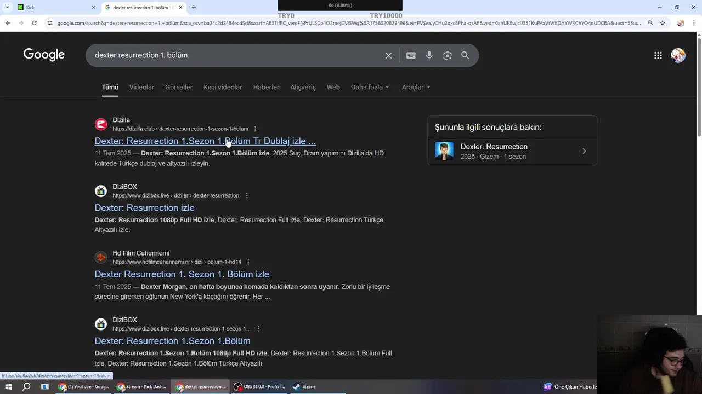
Task: Expand the Daha fazla dropdown
Action: 370,87
